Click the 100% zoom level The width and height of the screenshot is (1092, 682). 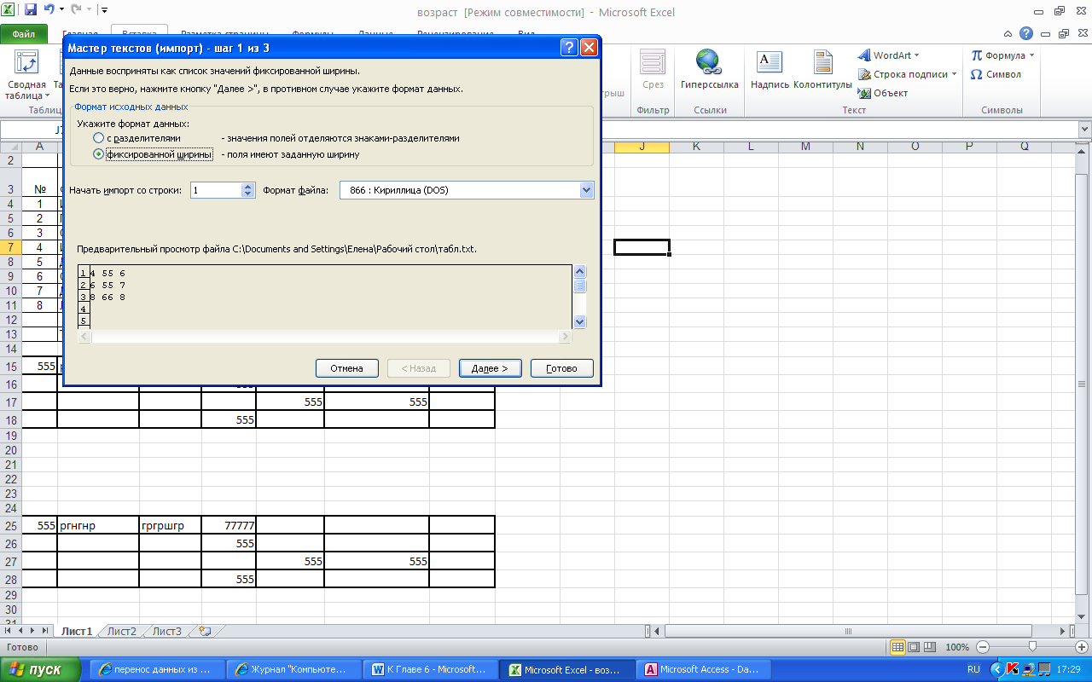[x=957, y=647]
